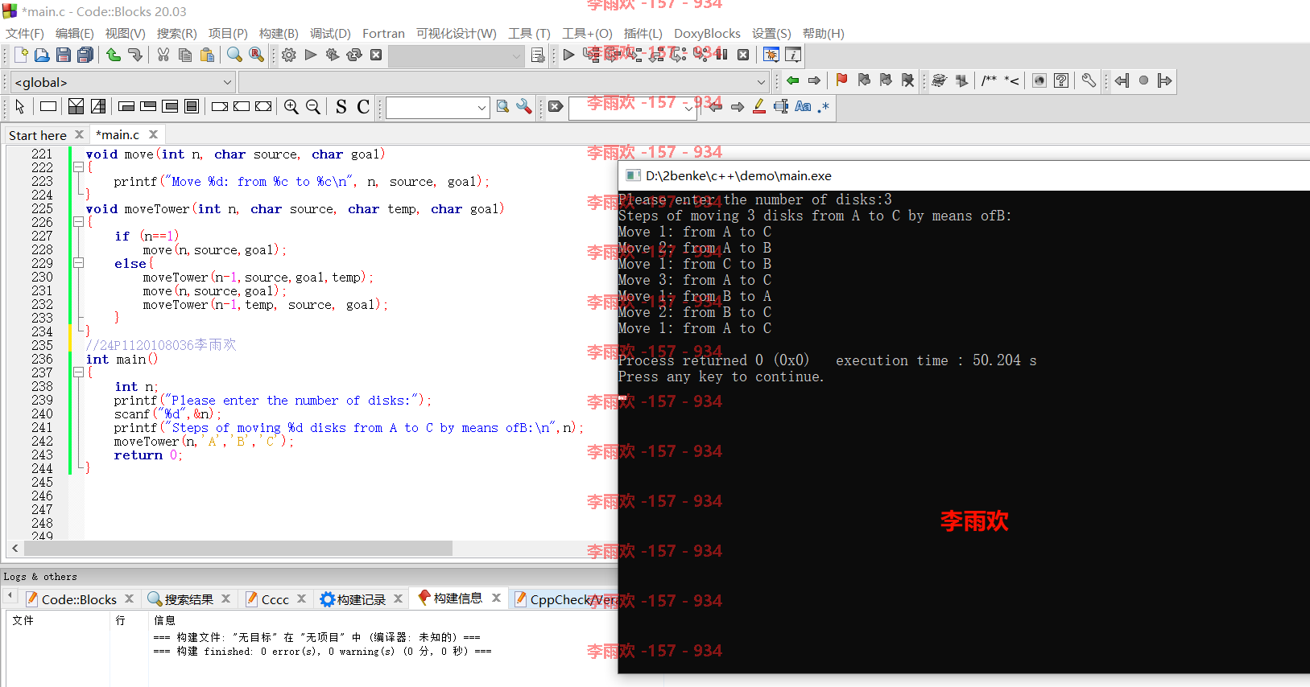Collapse the fold marker at line 222
The image size is (1310, 687).
click(x=78, y=167)
